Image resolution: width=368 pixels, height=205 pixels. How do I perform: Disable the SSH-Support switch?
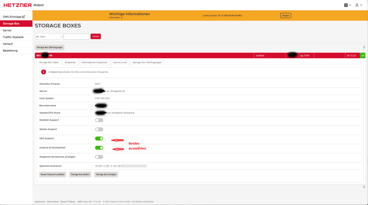tap(99, 138)
